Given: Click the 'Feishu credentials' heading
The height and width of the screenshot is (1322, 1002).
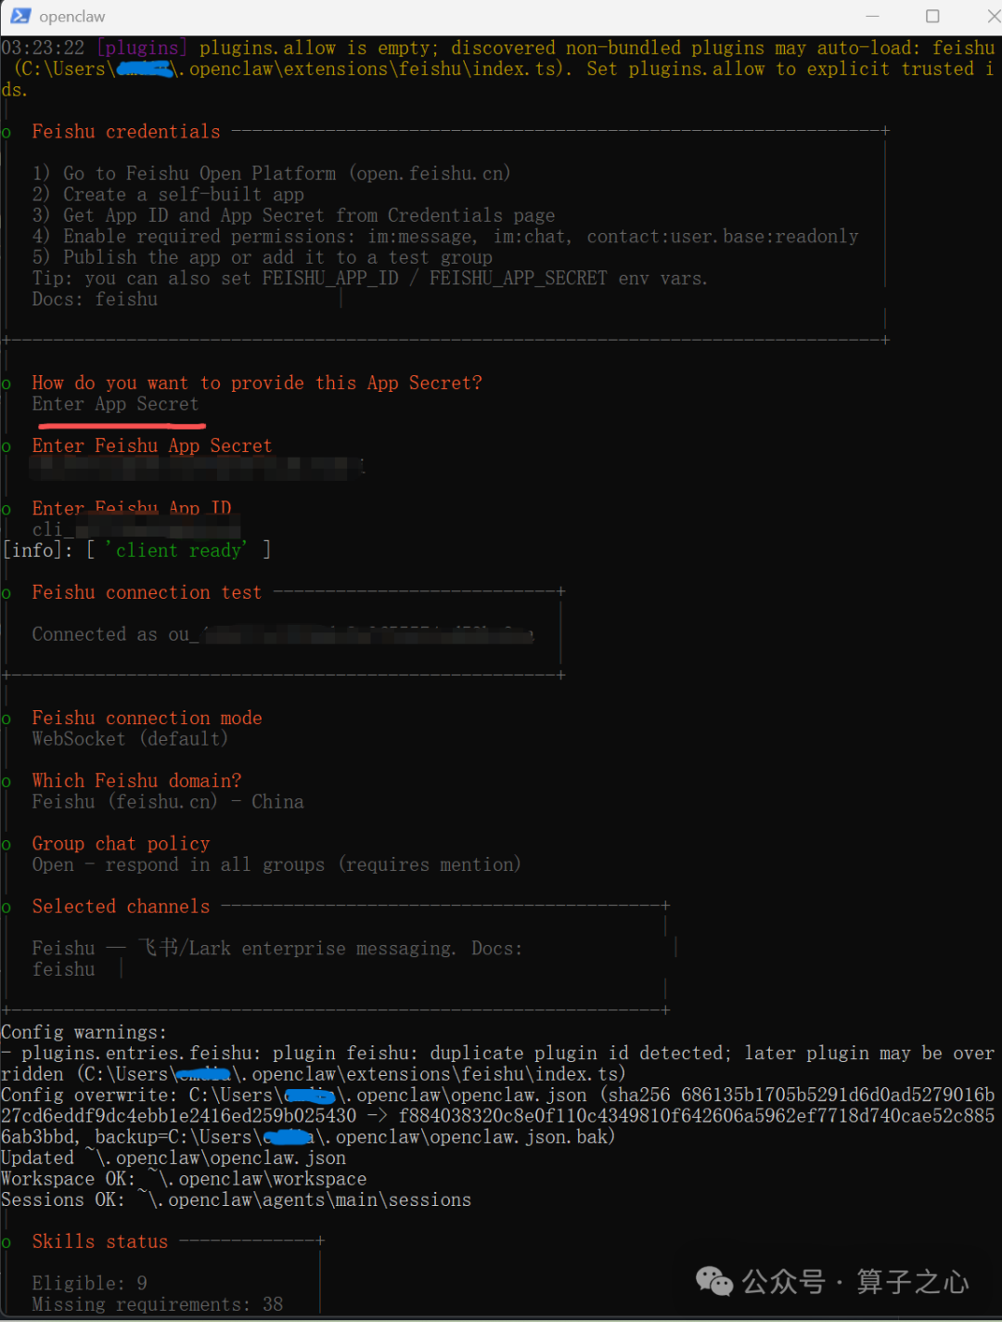Looking at the screenshot, I should click(x=126, y=132).
